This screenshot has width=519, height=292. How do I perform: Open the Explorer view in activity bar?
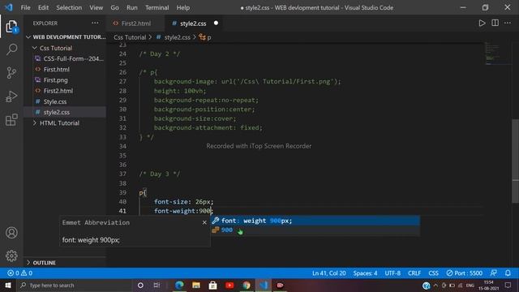[11, 27]
